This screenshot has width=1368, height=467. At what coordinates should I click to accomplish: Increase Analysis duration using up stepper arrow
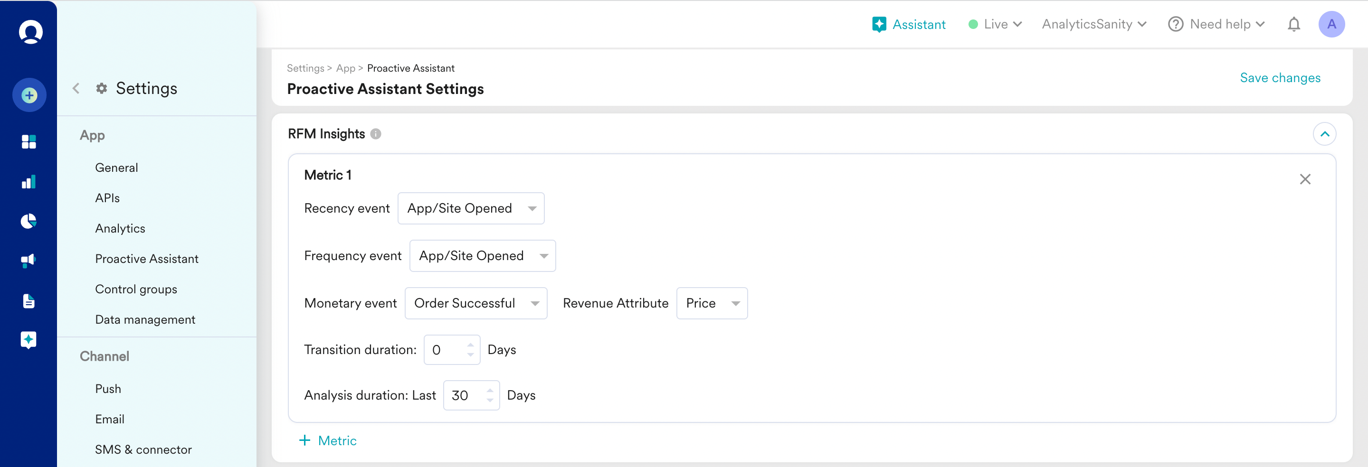click(x=490, y=391)
